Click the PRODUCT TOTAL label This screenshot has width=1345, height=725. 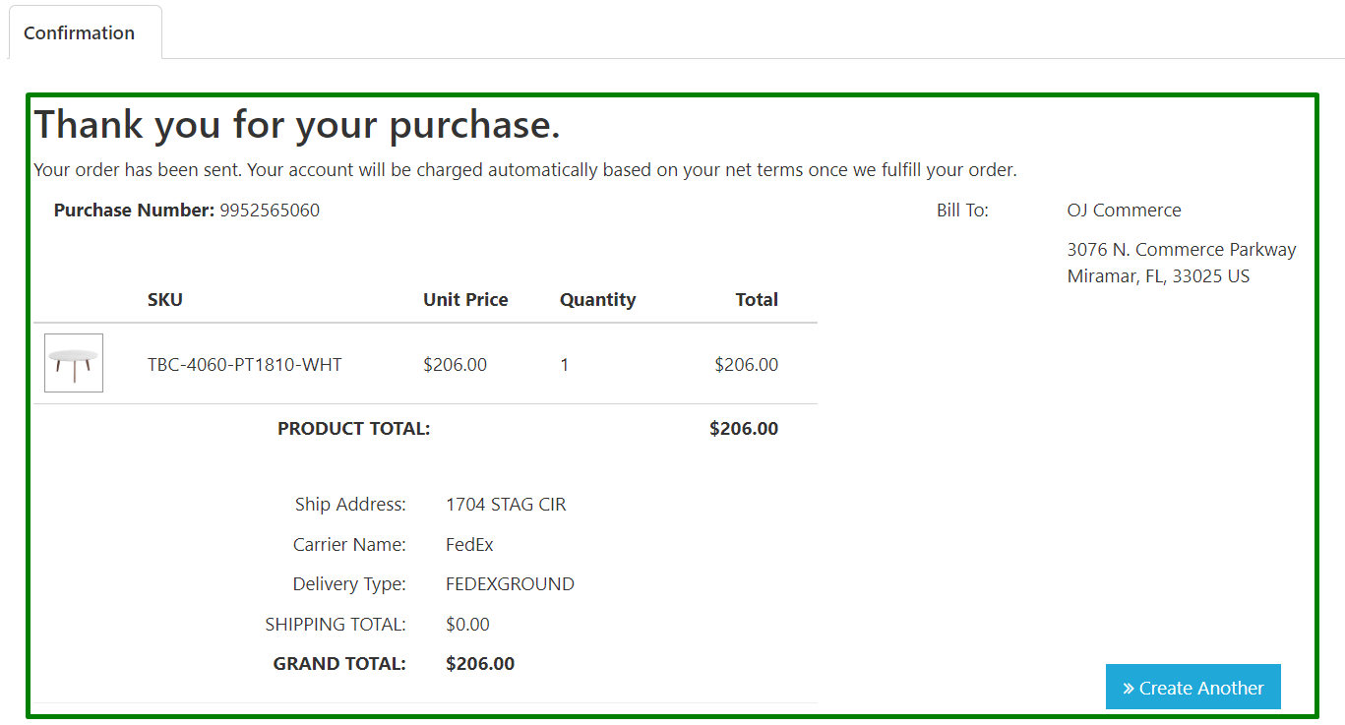coord(354,429)
